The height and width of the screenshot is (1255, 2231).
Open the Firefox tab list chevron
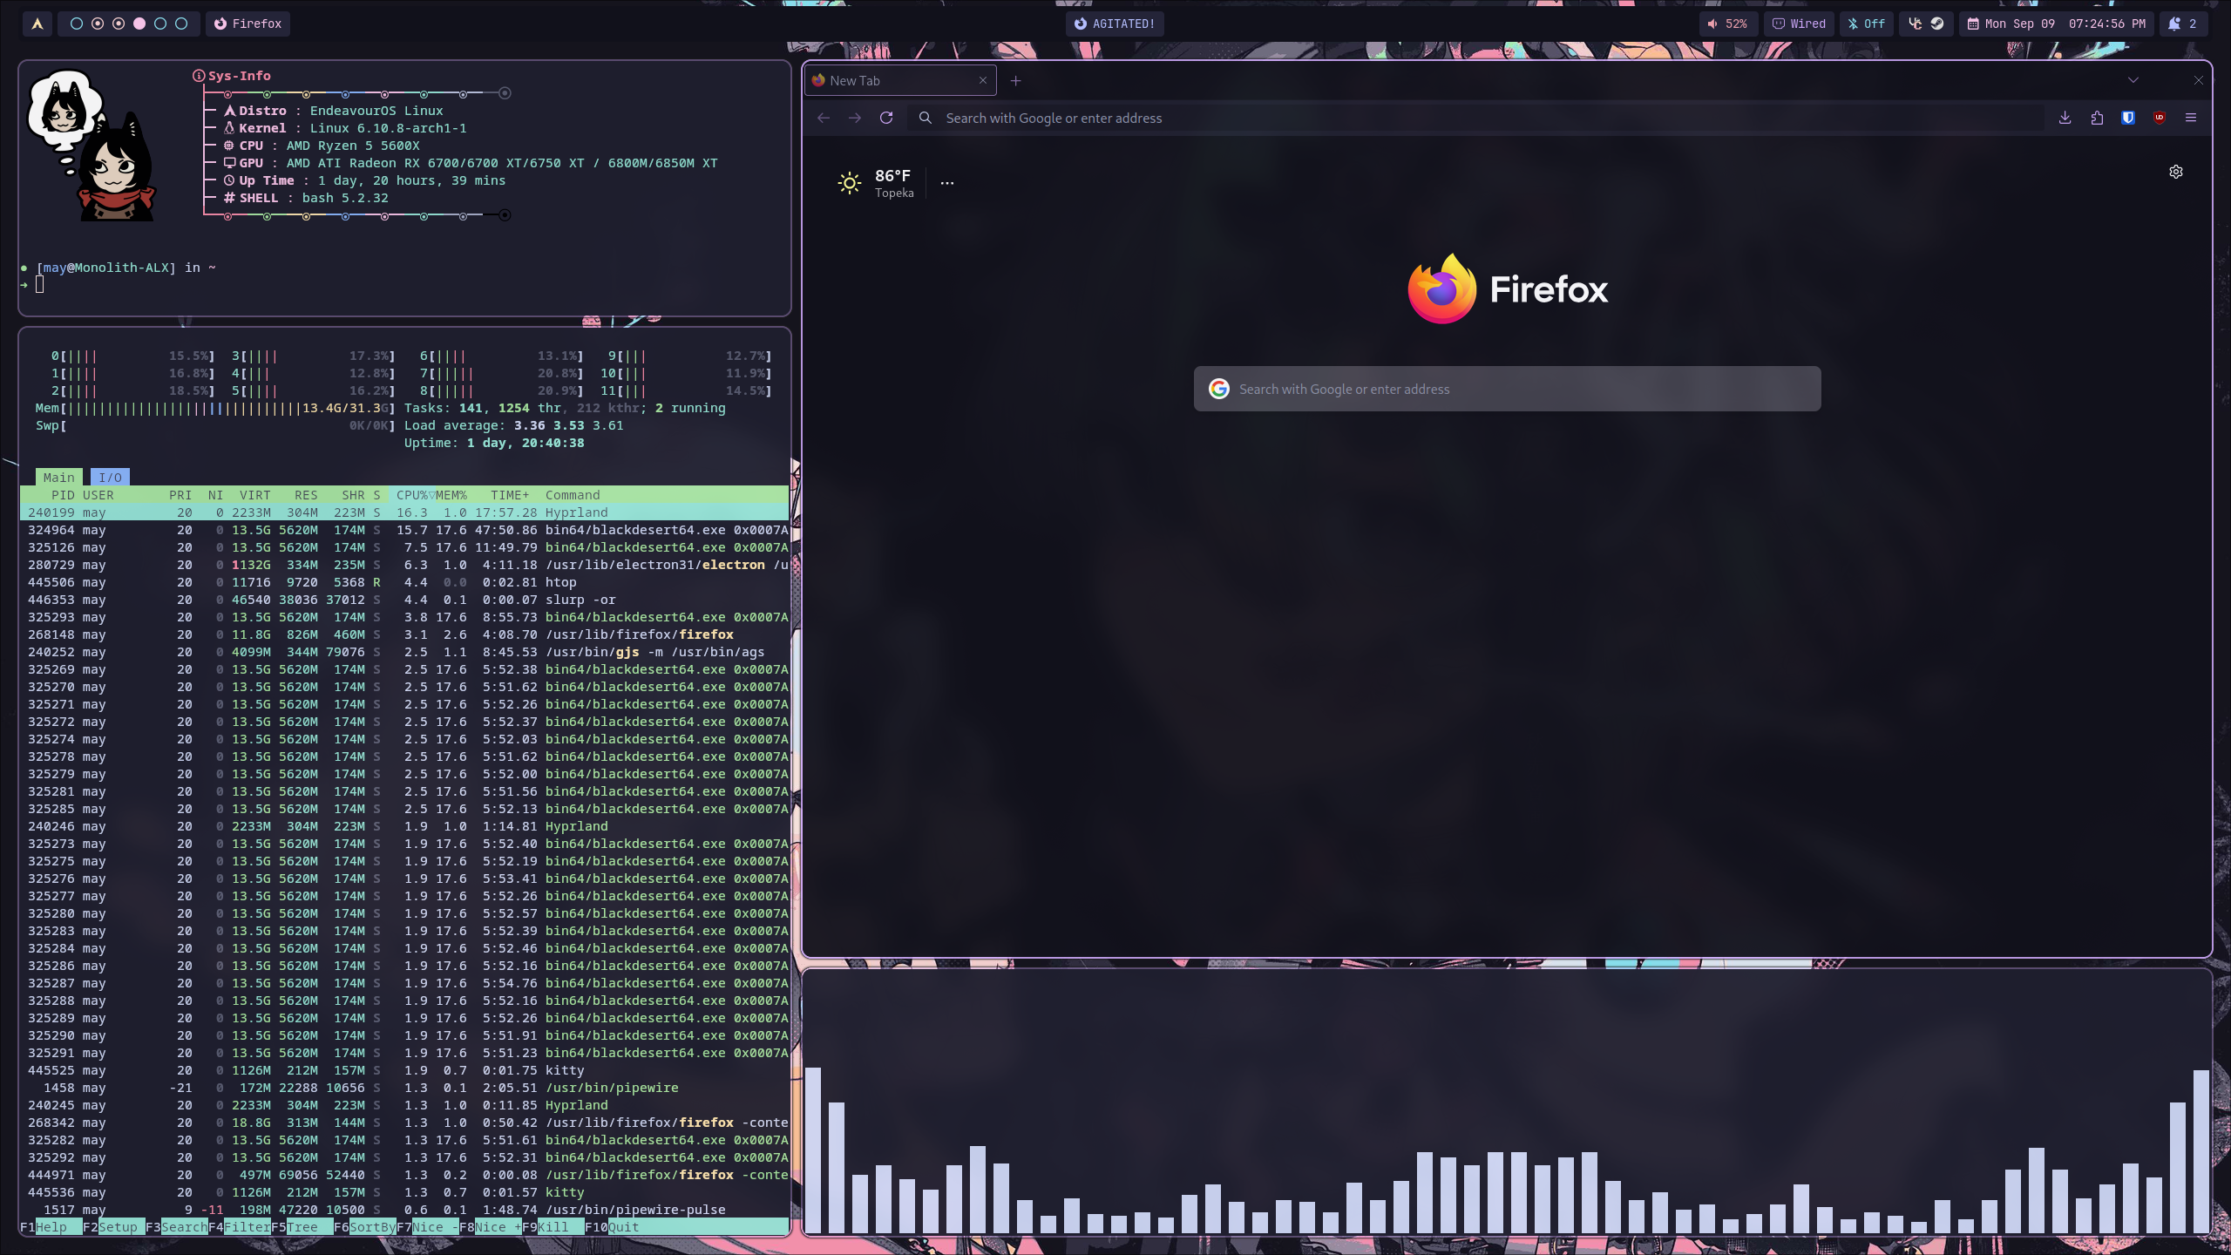pyautogui.click(x=2134, y=79)
